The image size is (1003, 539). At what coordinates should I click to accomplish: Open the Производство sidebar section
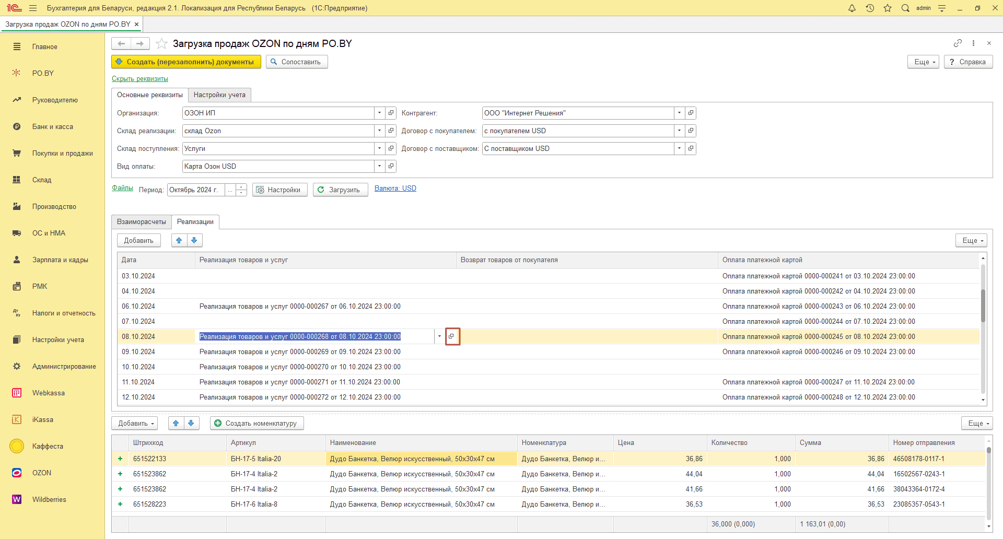point(54,206)
